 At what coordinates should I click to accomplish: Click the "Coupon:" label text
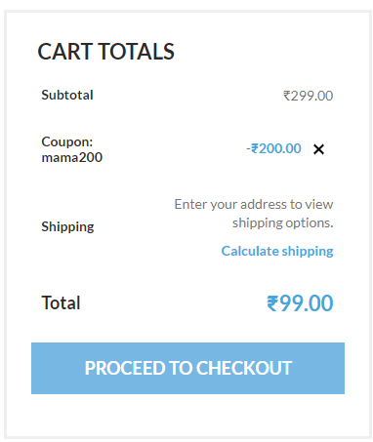[67, 141]
